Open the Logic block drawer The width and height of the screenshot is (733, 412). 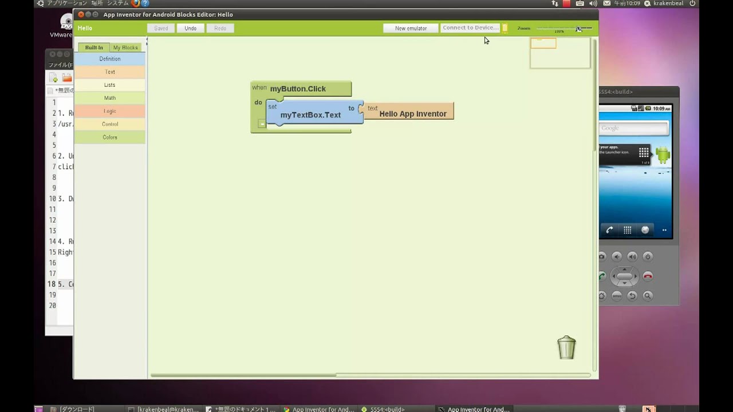pyautogui.click(x=110, y=111)
